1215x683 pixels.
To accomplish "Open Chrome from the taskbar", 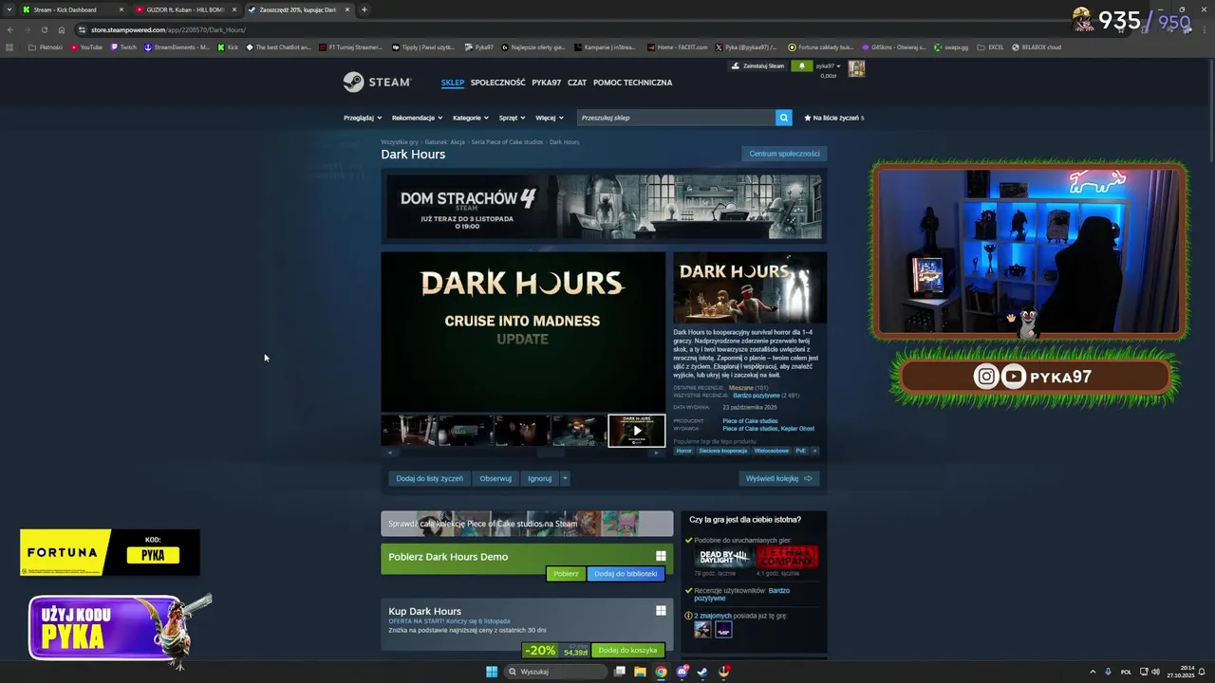I will pos(661,672).
